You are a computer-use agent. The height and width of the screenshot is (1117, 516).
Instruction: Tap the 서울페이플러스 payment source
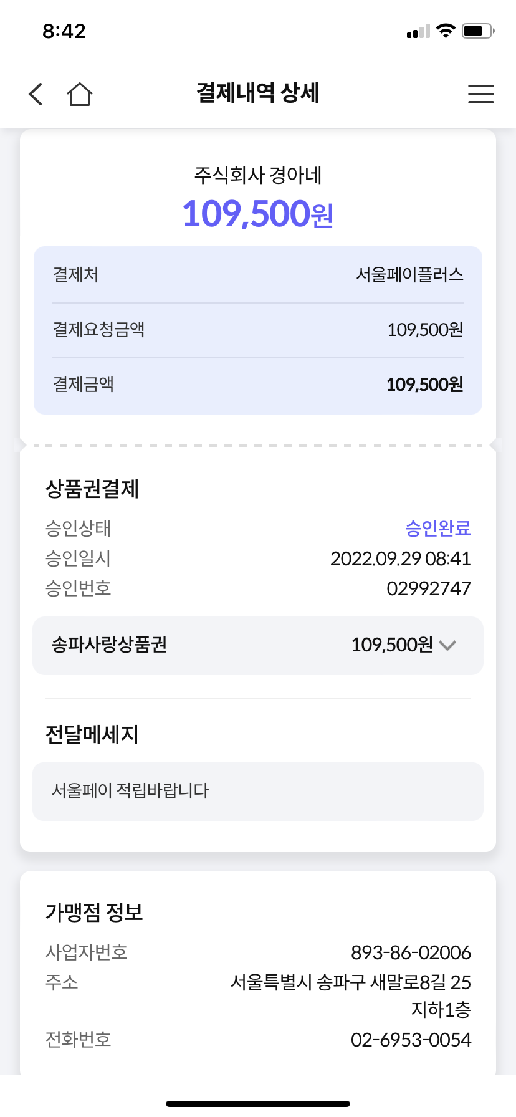click(409, 275)
